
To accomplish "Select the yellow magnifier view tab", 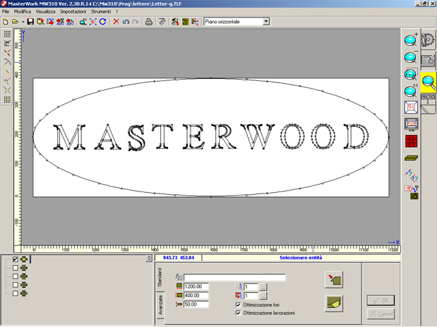I will [428, 82].
